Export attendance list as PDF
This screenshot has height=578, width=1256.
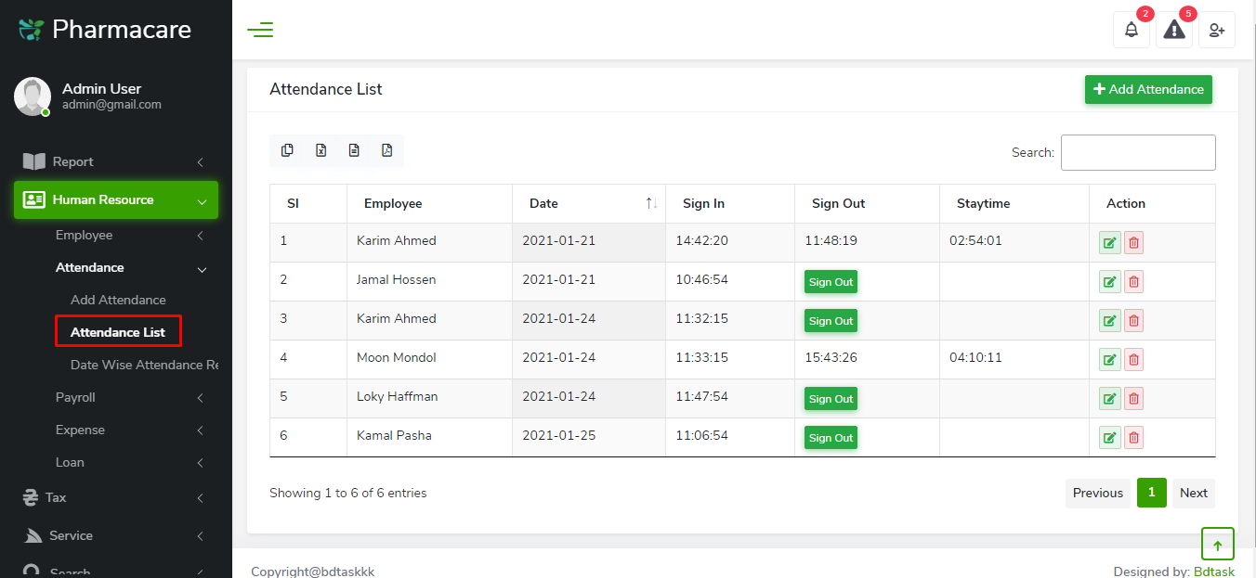click(x=387, y=150)
